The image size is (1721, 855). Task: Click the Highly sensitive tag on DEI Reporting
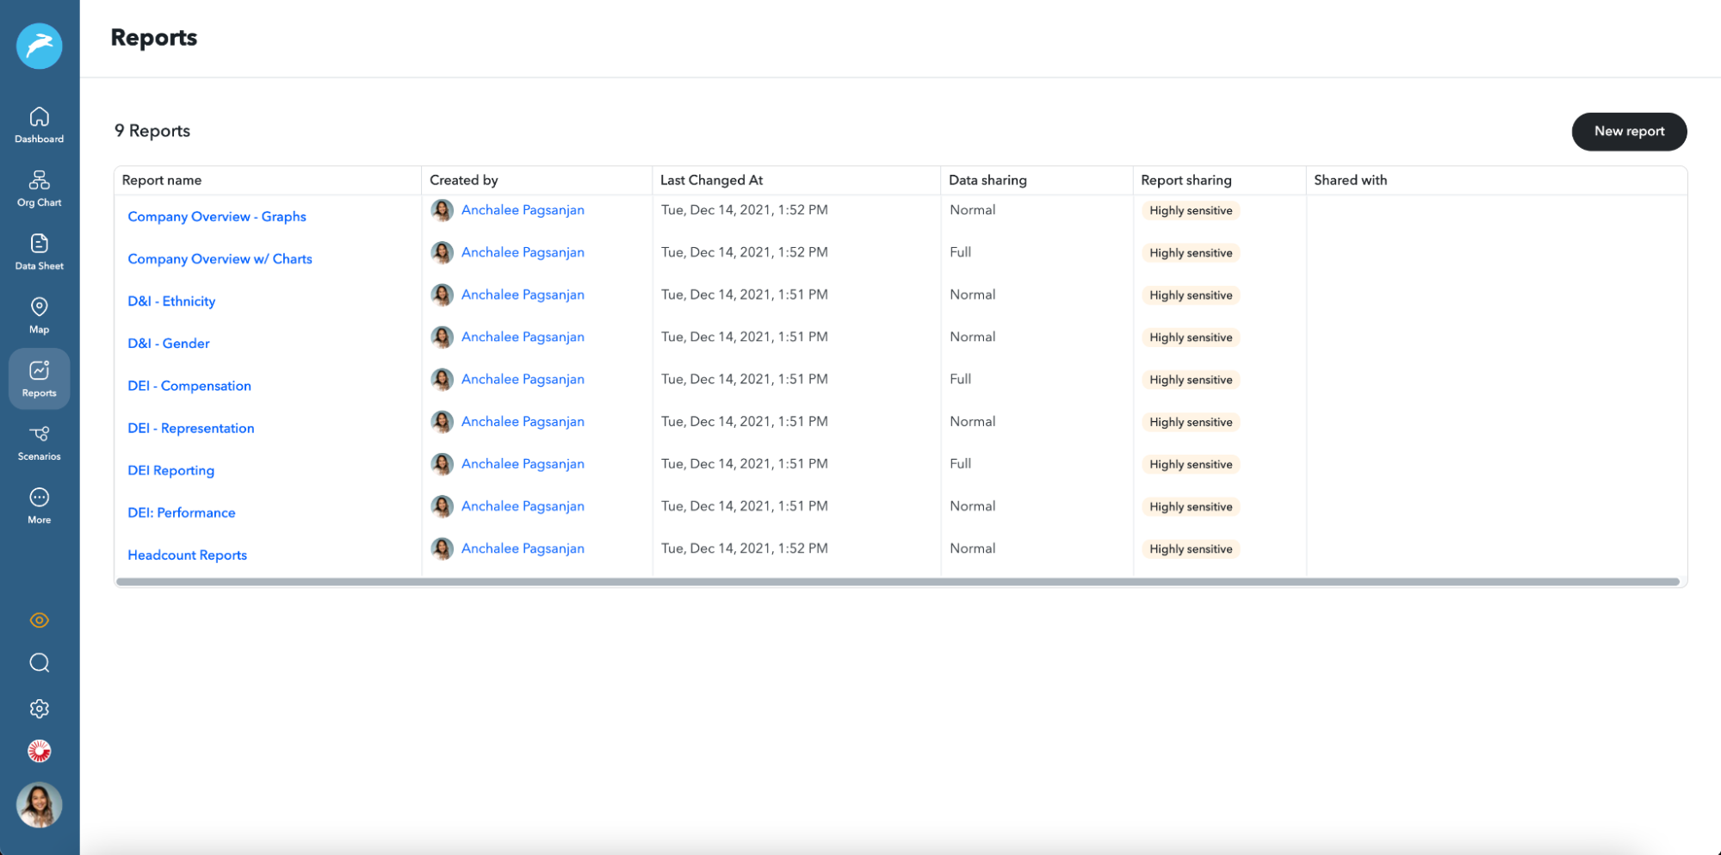pos(1190,464)
